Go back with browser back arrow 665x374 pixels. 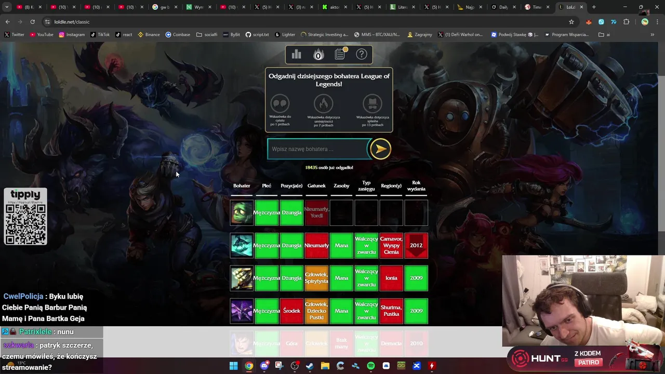point(7,22)
